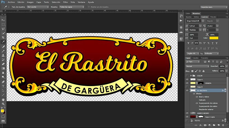Viewport: 229px width, 128px height.
Task: Show the Capa 8 layer
Action: coord(187,87)
